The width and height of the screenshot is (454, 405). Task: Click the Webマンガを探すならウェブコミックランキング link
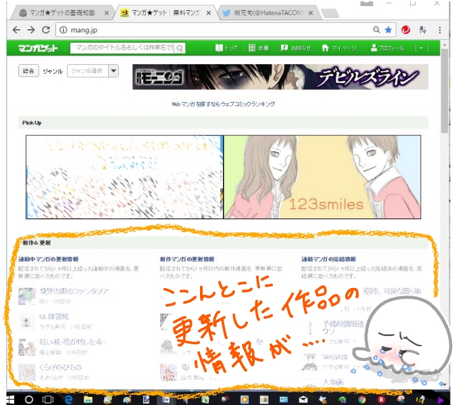pyautogui.click(x=223, y=104)
